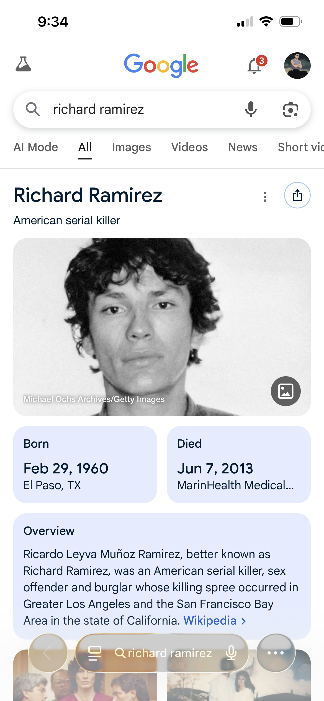Tap the Google account profile picture

coord(297,66)
